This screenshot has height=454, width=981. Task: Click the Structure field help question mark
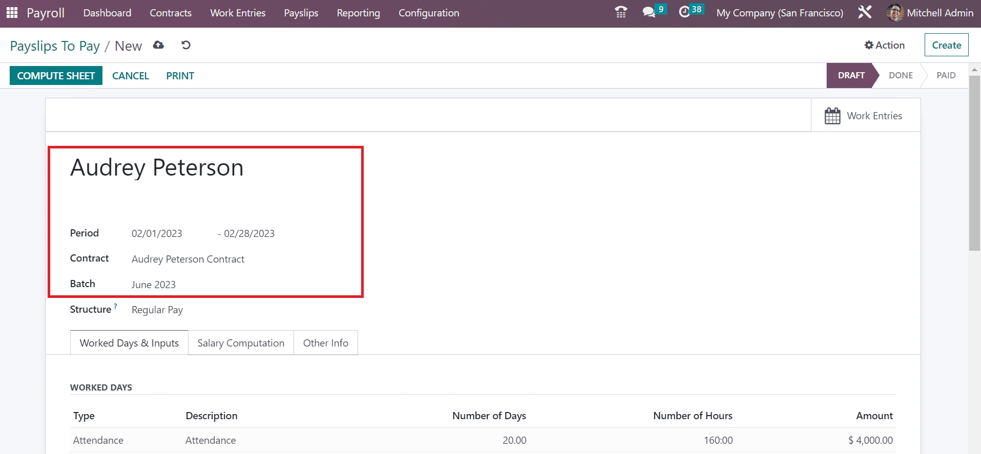click(116, 306)
